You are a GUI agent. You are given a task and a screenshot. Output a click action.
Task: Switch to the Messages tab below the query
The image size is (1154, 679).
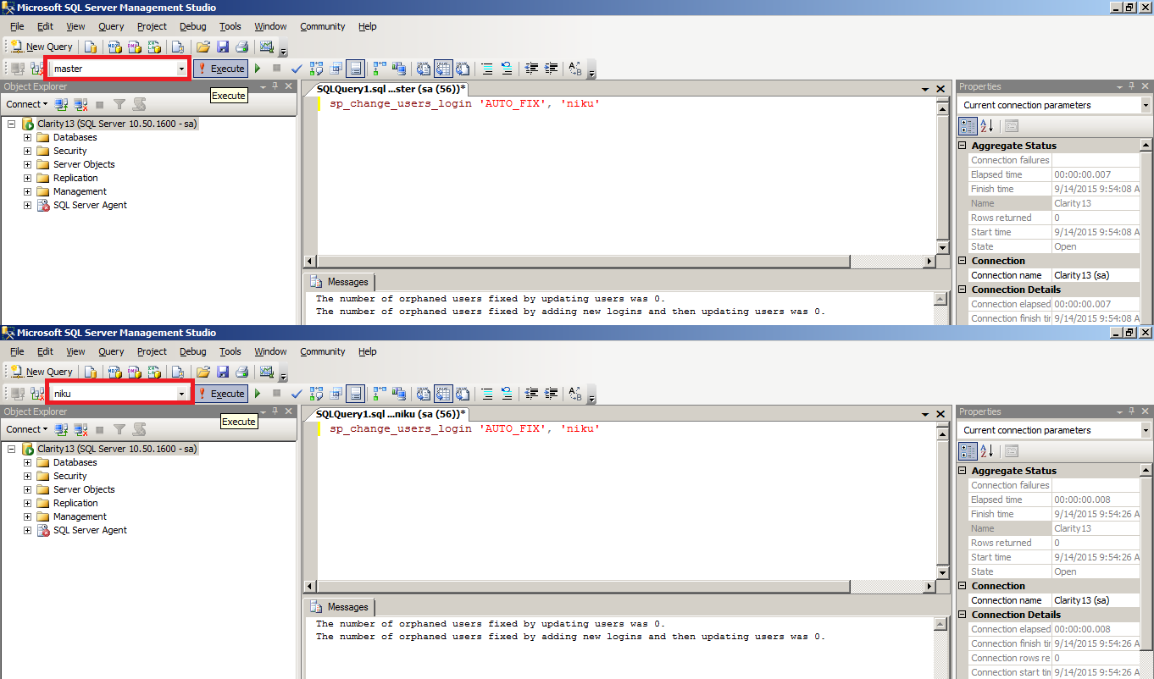(339, 282)
